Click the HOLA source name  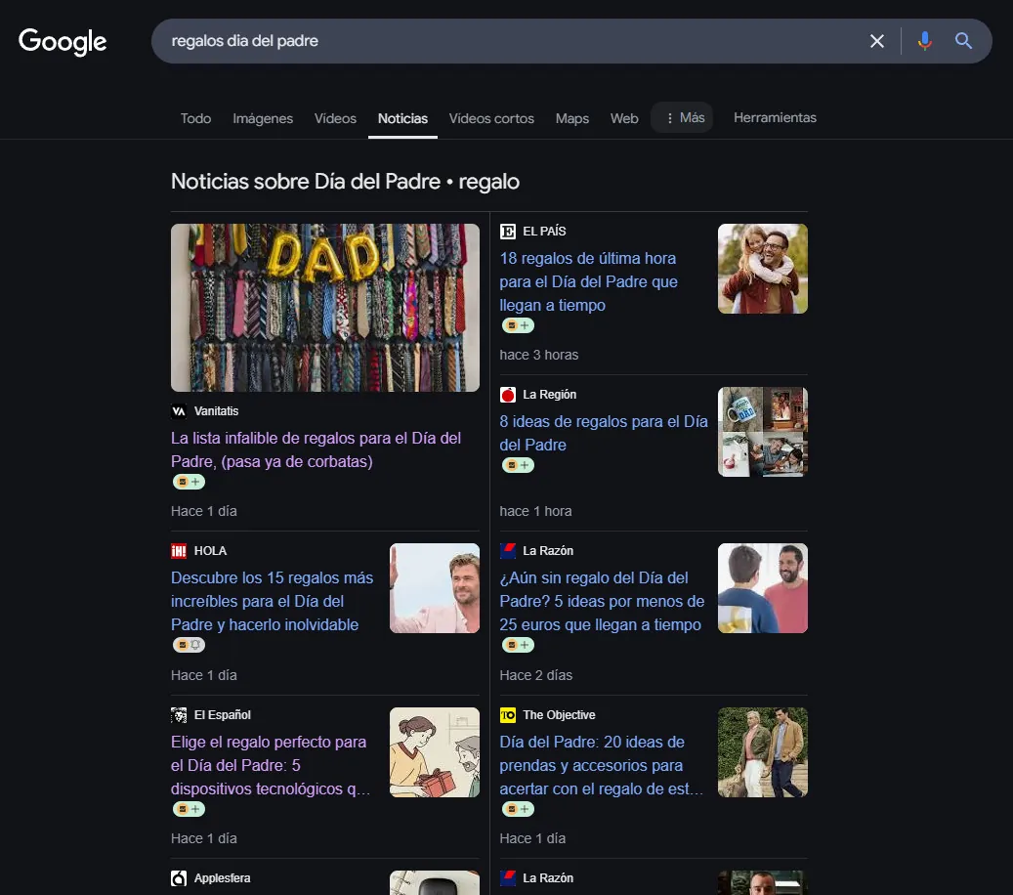coord(211,550)
